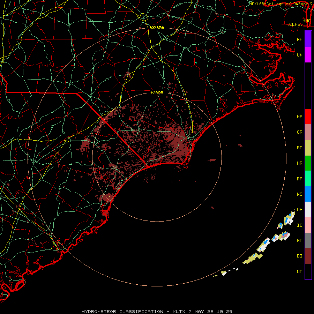The width and height of the screenshot is (314, 314).
Task: Click the DS legend label
Action: click(300, 210)
